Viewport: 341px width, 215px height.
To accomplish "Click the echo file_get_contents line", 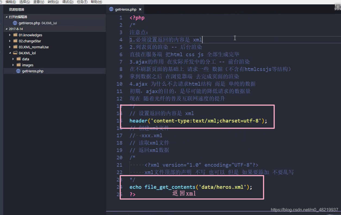I will coord(191,187).
